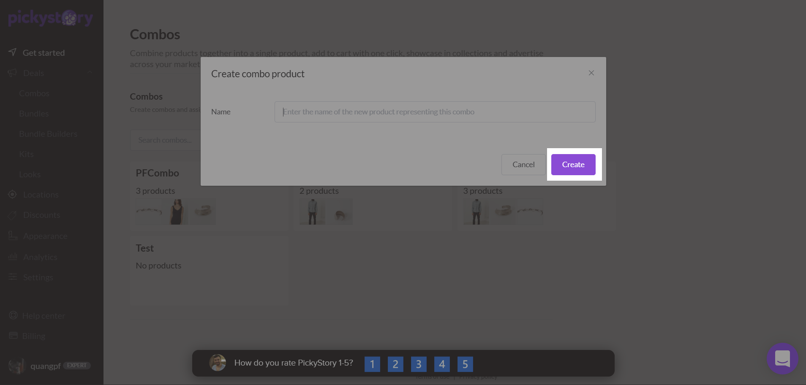Open the Analytics page
This screenshot has width=806, height=385.
pos(40,257)
